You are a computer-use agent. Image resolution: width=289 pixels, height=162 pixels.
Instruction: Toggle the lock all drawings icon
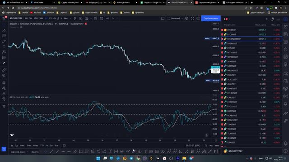(4, 94)
